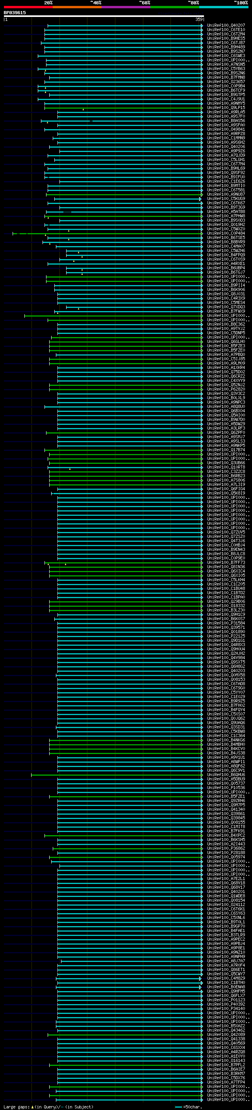Image resolution: width=252 pixels, height=1110 pixels.
Task: Open hit UniRef100_B4NKG6
Action: click(x=226, y=740)
